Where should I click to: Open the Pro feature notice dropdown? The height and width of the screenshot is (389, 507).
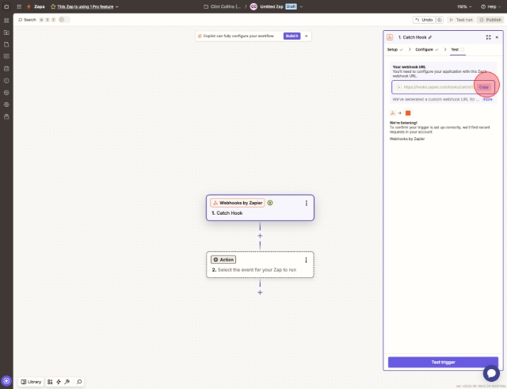[117, 6]
